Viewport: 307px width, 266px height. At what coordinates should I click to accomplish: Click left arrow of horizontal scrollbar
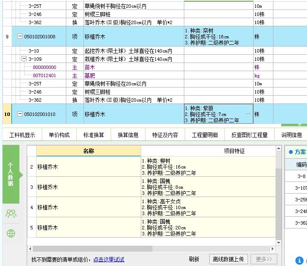click(x=30, y=249)
